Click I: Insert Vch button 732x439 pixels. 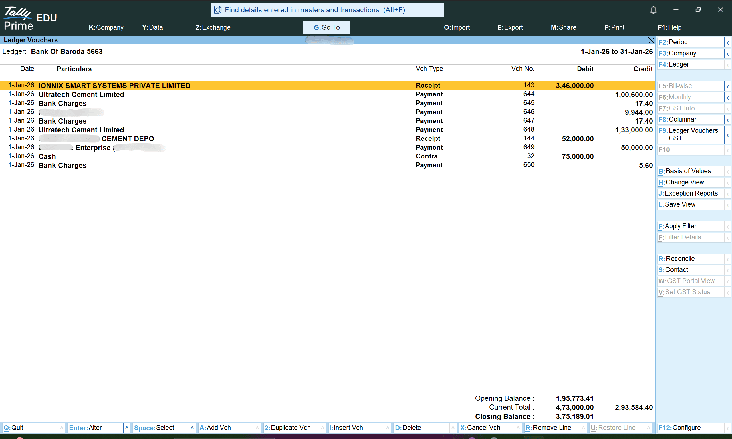(x=356, y=428)
